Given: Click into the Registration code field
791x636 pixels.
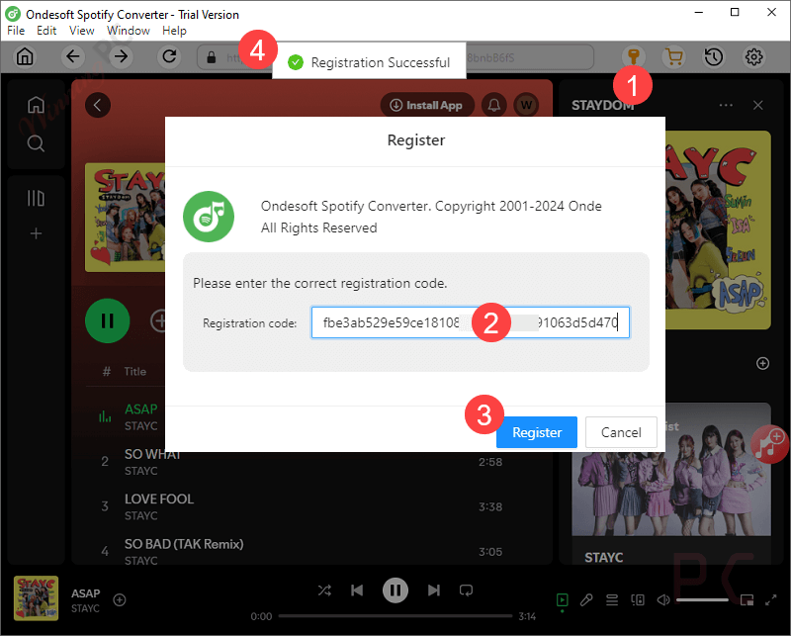Looking at the screenshot, I should click(x=471, y=322).
